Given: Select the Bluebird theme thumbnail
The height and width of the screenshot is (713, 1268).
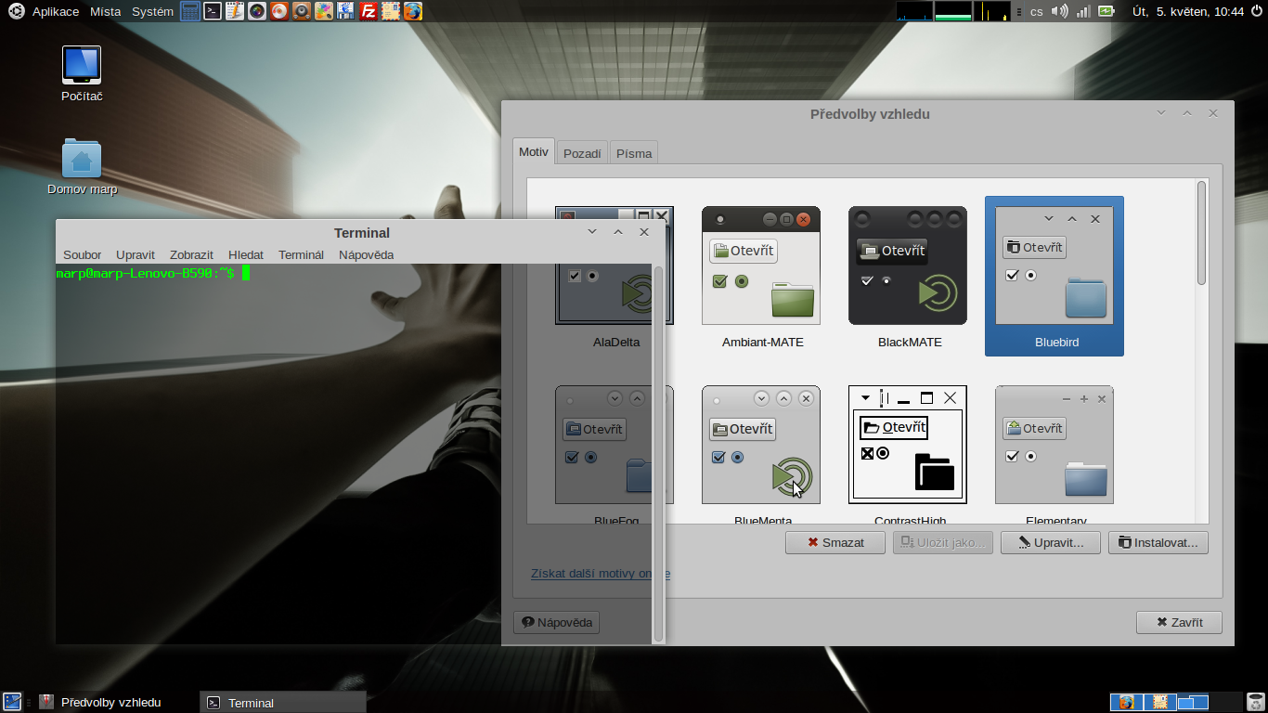Looking at the screenshot, I should coord(1055,276).
